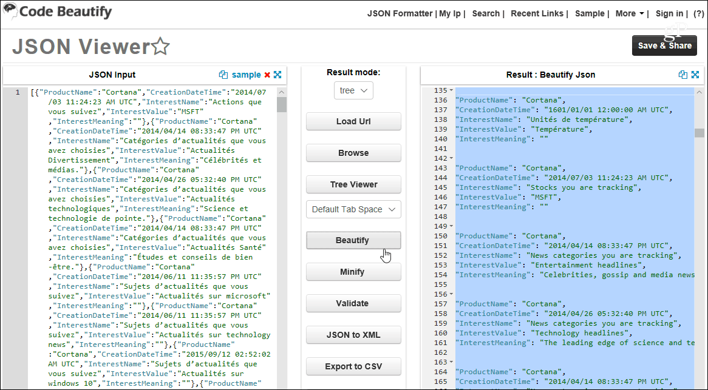Click inside the JSON Input editor text
708x390 pixels.
[154, 238]
